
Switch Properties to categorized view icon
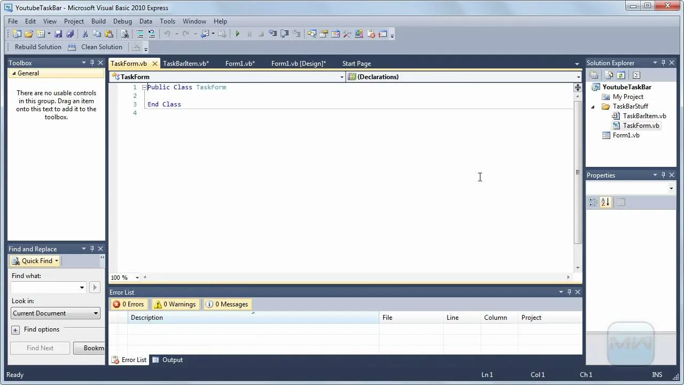(x=594, y=202)
